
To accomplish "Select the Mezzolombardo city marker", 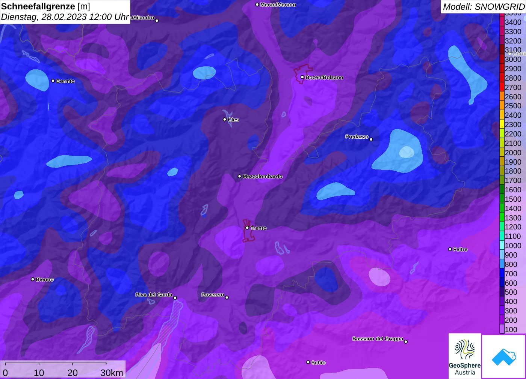I will (239, 176).
